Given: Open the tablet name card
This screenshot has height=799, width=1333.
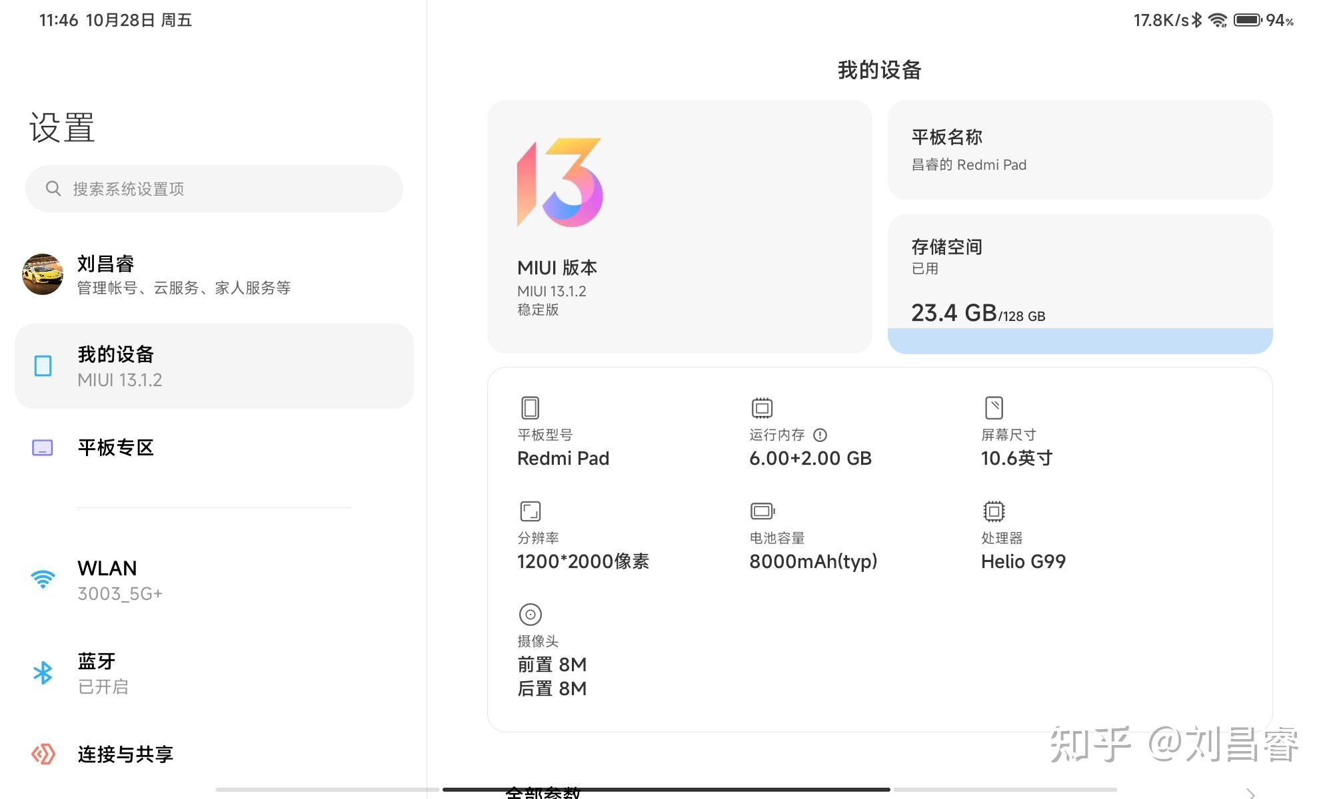Looking at the screenshot, I should tap(1080, 150).
